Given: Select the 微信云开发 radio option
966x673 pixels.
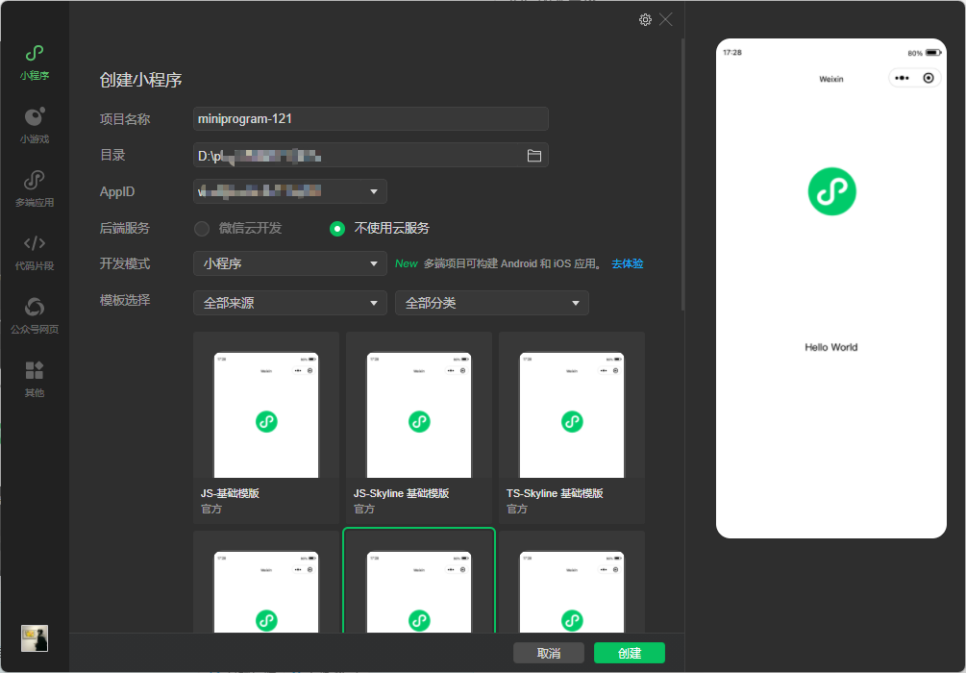Looking at the screenshot, I should click(x=237, y=228).
